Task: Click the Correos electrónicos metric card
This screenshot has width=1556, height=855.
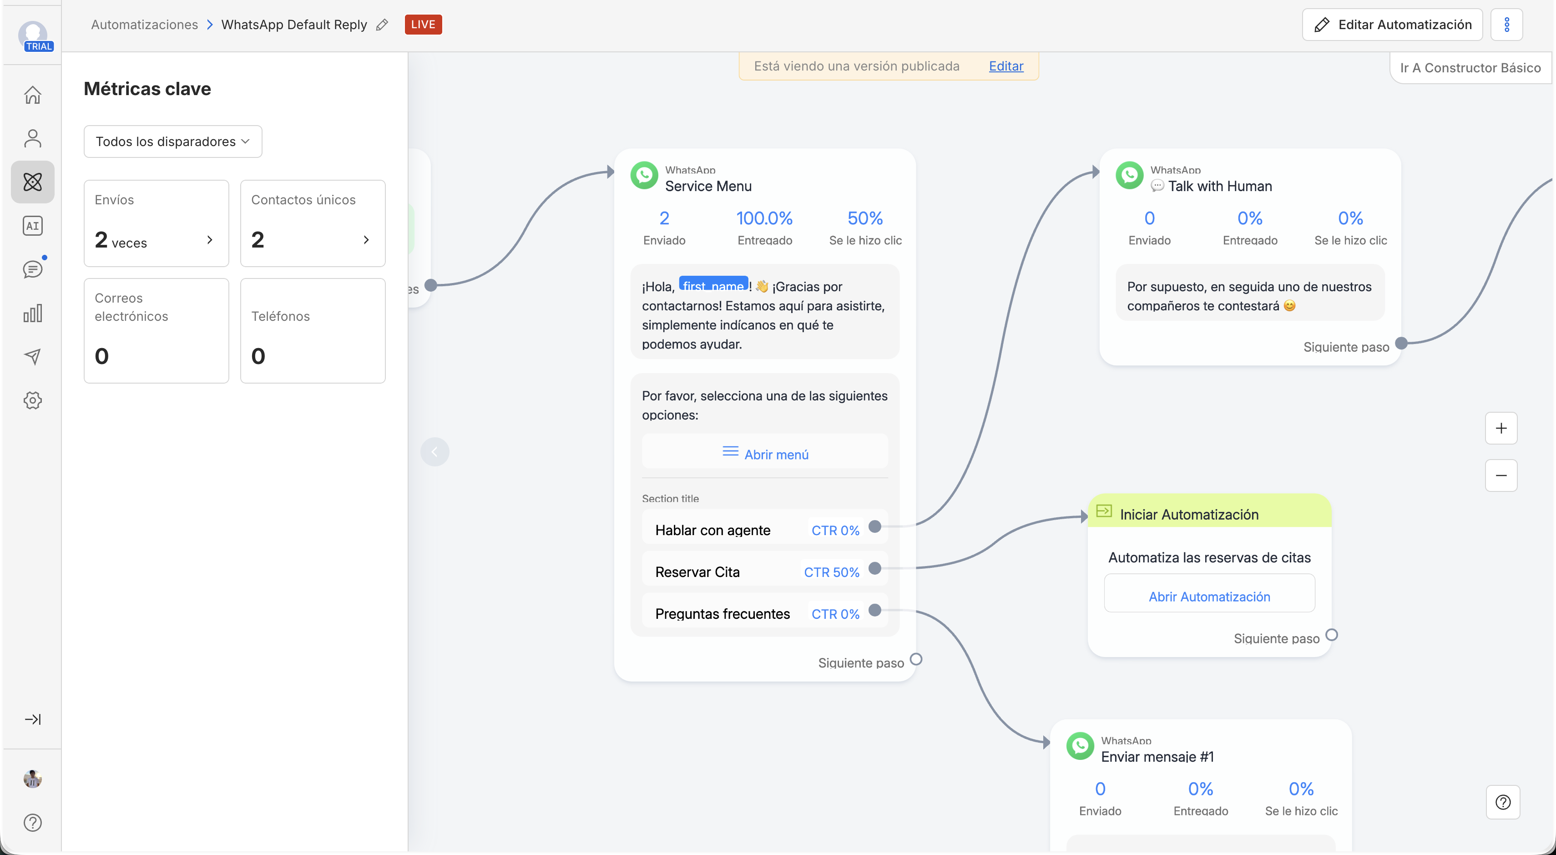Action: tap(157, 330)
